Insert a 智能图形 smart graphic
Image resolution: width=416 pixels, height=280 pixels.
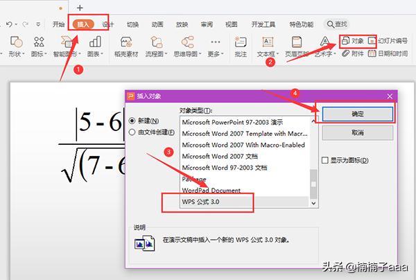point(67,46)
